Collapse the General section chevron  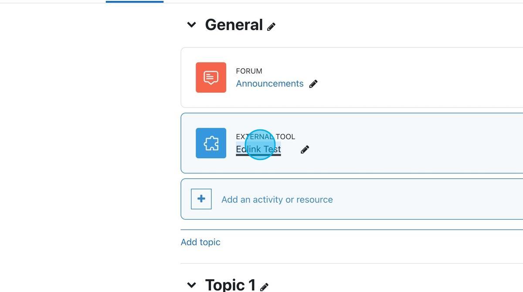pyautogui.click(x=191, y=25)
